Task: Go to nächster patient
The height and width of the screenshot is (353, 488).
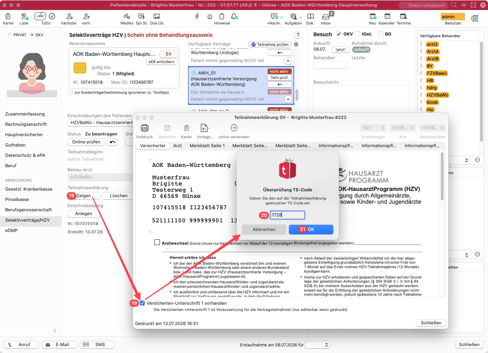Action: (x=69, y=17)
